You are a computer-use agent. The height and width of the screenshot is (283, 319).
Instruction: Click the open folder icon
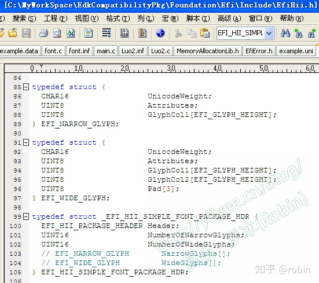[x=13, y=33]
